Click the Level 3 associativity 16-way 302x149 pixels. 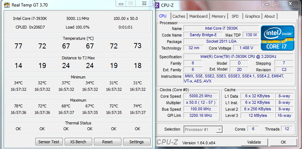pos(284,115)
